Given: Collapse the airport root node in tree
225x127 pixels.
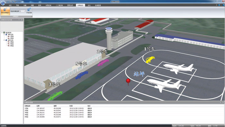Looking at the screenshot, I should [x=2, y=33].
